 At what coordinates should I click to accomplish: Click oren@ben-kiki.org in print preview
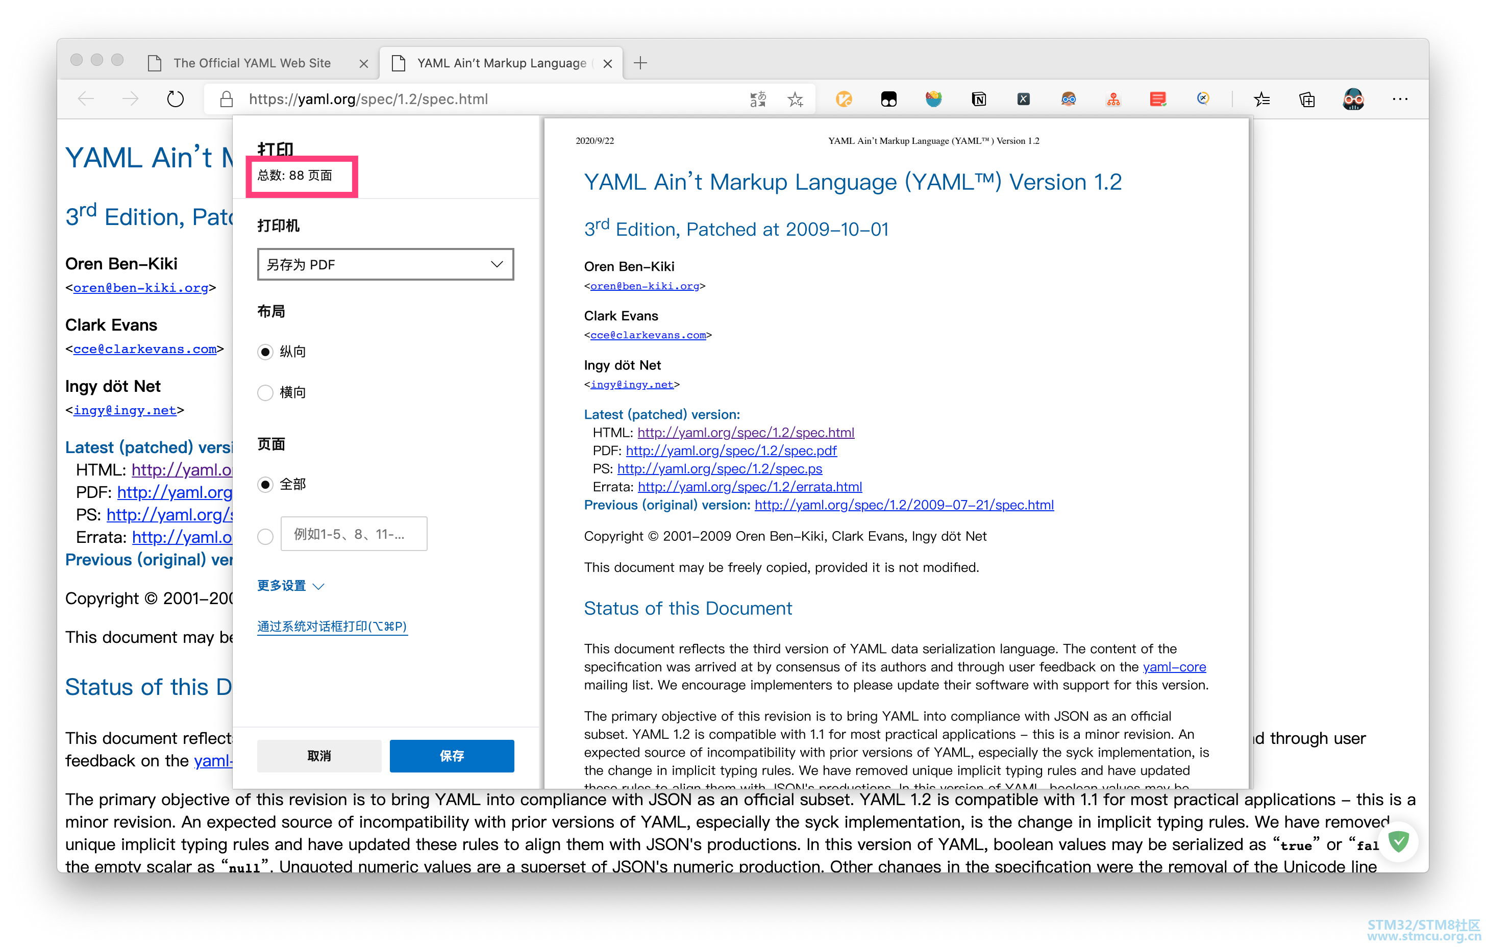pos(645,286)
